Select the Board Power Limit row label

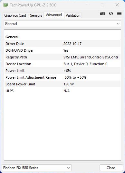tap(20, 84)
